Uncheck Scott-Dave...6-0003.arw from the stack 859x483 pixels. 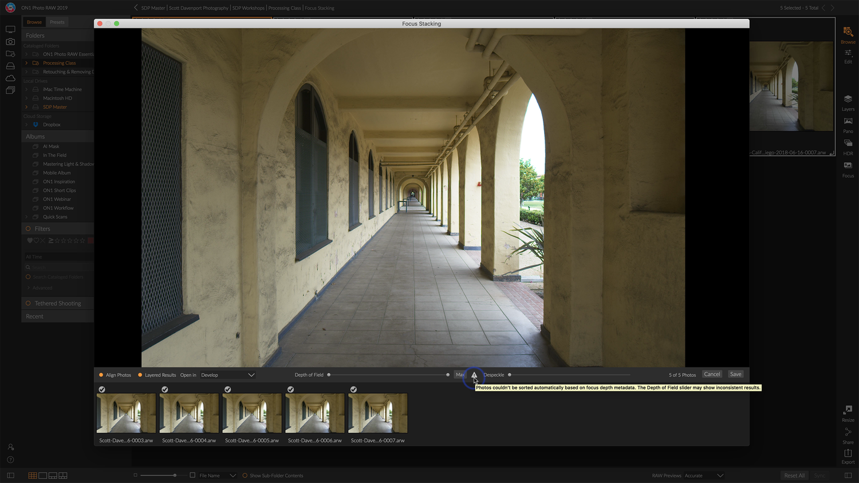point(102,389)
